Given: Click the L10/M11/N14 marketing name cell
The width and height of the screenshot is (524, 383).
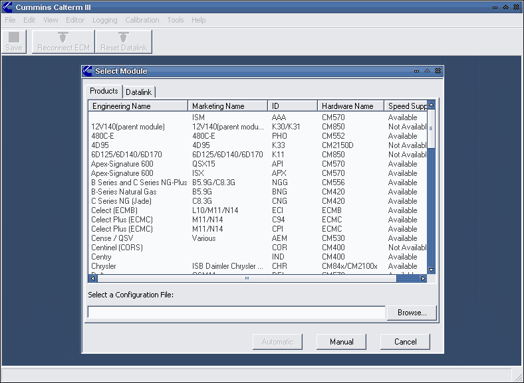Looking at the screenshot, I should [x=215, y=210].
